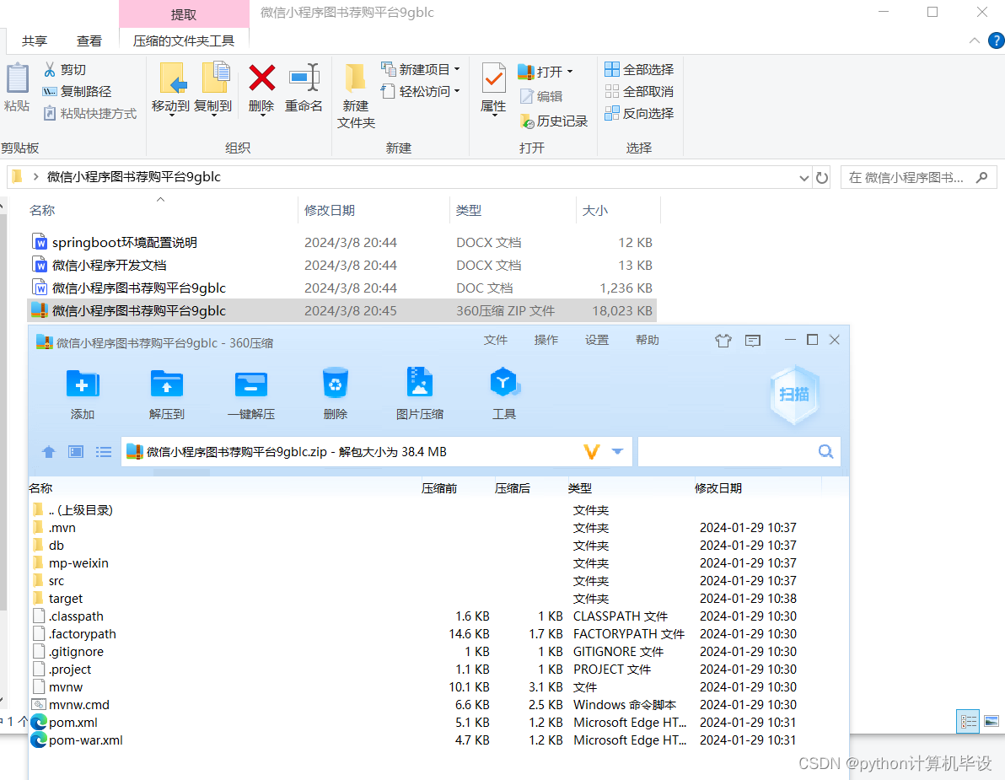
Task: Expand the 打开 dropdown arrow in ribbon
Action: tap(570, 72)
